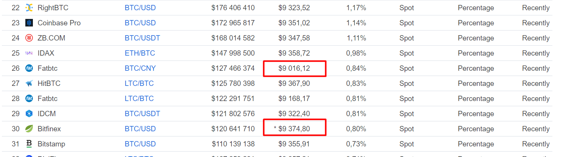Open the BTC/CNY pair on Fatbtc
566x157 pixels.
tap(140, 68)
